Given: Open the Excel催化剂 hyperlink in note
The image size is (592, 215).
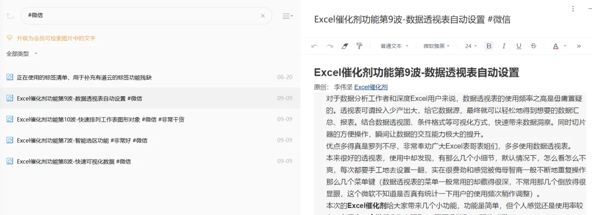Looking at the screenshot, I should (x=371, y=87).
